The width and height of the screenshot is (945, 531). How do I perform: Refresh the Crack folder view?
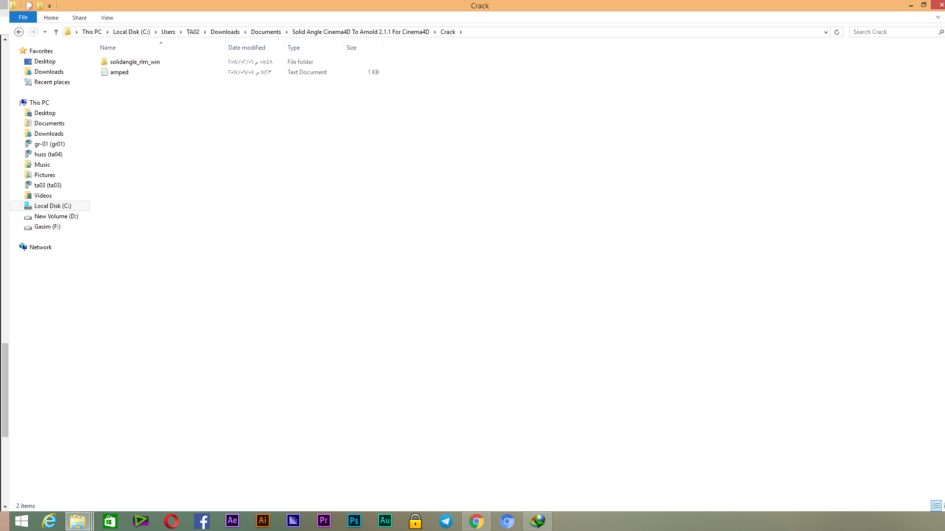[836, 32]
